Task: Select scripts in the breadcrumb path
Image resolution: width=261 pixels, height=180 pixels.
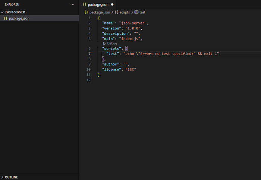Action: pos(125,12)
